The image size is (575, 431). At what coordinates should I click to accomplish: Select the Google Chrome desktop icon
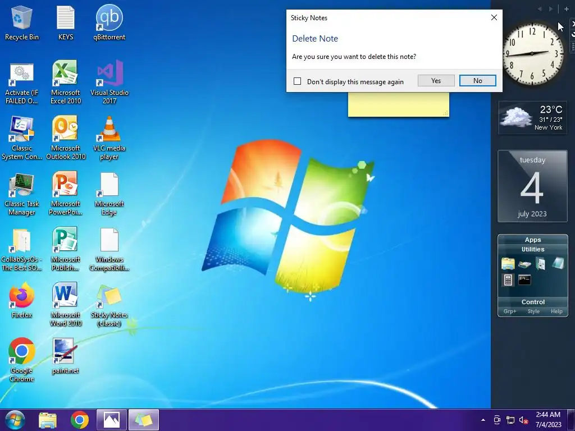tap(22, 360)
